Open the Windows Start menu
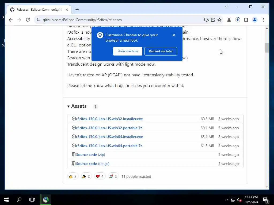 6,200
